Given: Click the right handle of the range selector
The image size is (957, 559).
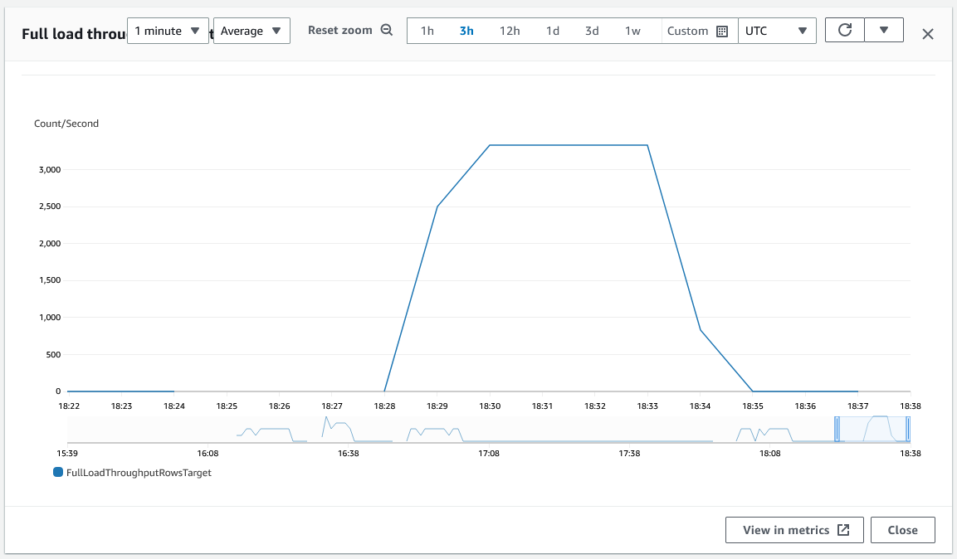Looking at the screenshot, I should pyautogui.click(x=908, y=429).
